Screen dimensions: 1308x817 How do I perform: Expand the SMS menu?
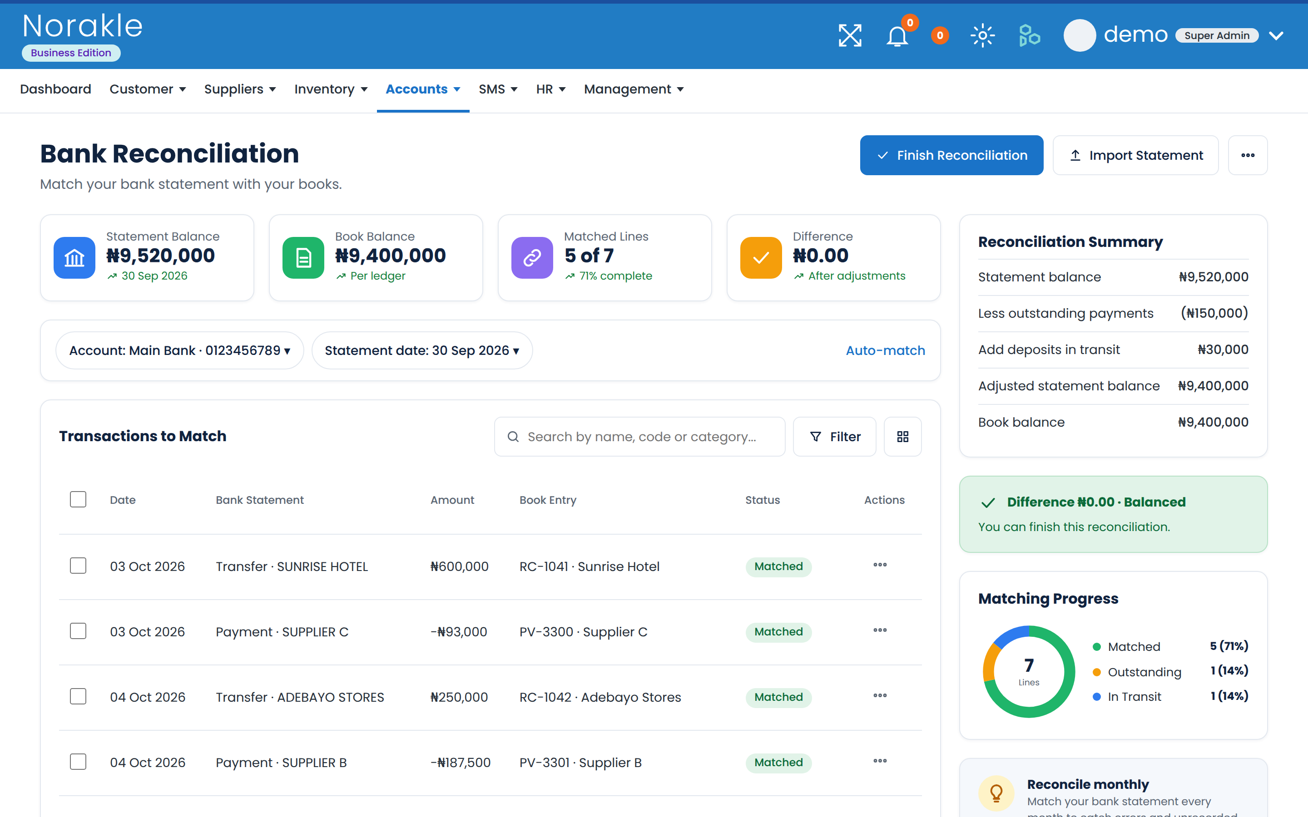point(498,89)
